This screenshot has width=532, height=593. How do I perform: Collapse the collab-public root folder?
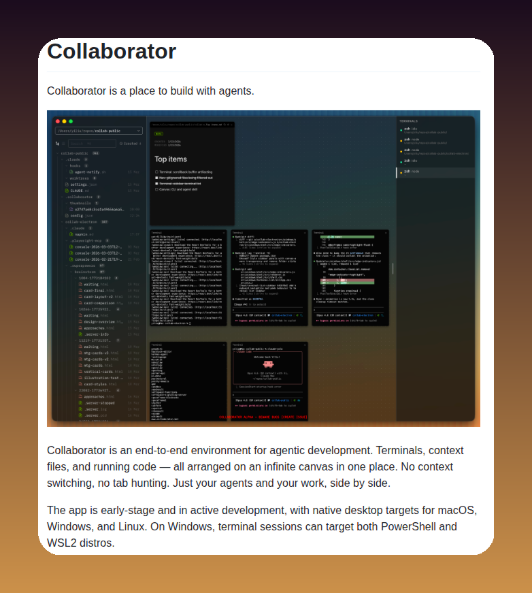click(x=58, y=153)
